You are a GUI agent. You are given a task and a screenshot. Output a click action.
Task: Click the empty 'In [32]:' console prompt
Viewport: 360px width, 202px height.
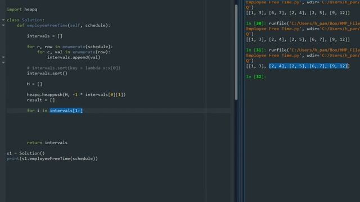pos(256,76)
